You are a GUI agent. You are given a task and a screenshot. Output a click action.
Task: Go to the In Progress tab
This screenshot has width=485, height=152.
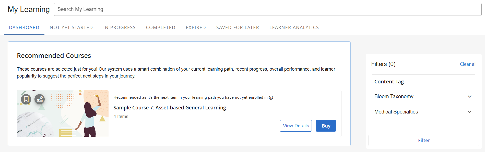tap(119, 28)
